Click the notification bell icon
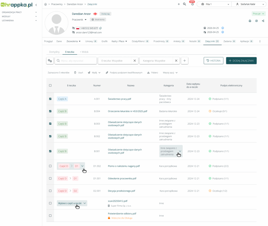The height and width of the screenshot is (226, 268). (x=192, y=4)
